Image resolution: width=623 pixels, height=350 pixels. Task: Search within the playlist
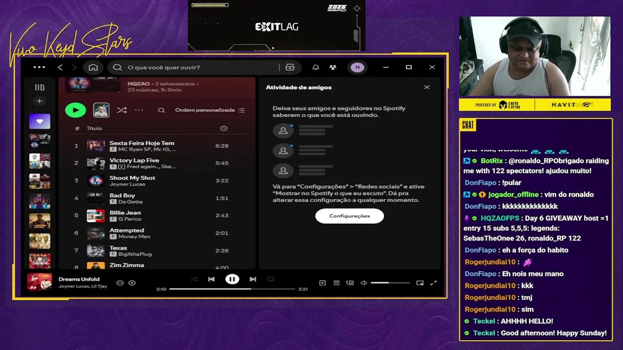click(x=161, y=110)
